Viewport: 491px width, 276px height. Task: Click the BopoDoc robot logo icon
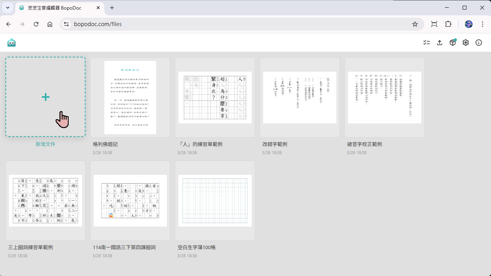click(12, 43)
